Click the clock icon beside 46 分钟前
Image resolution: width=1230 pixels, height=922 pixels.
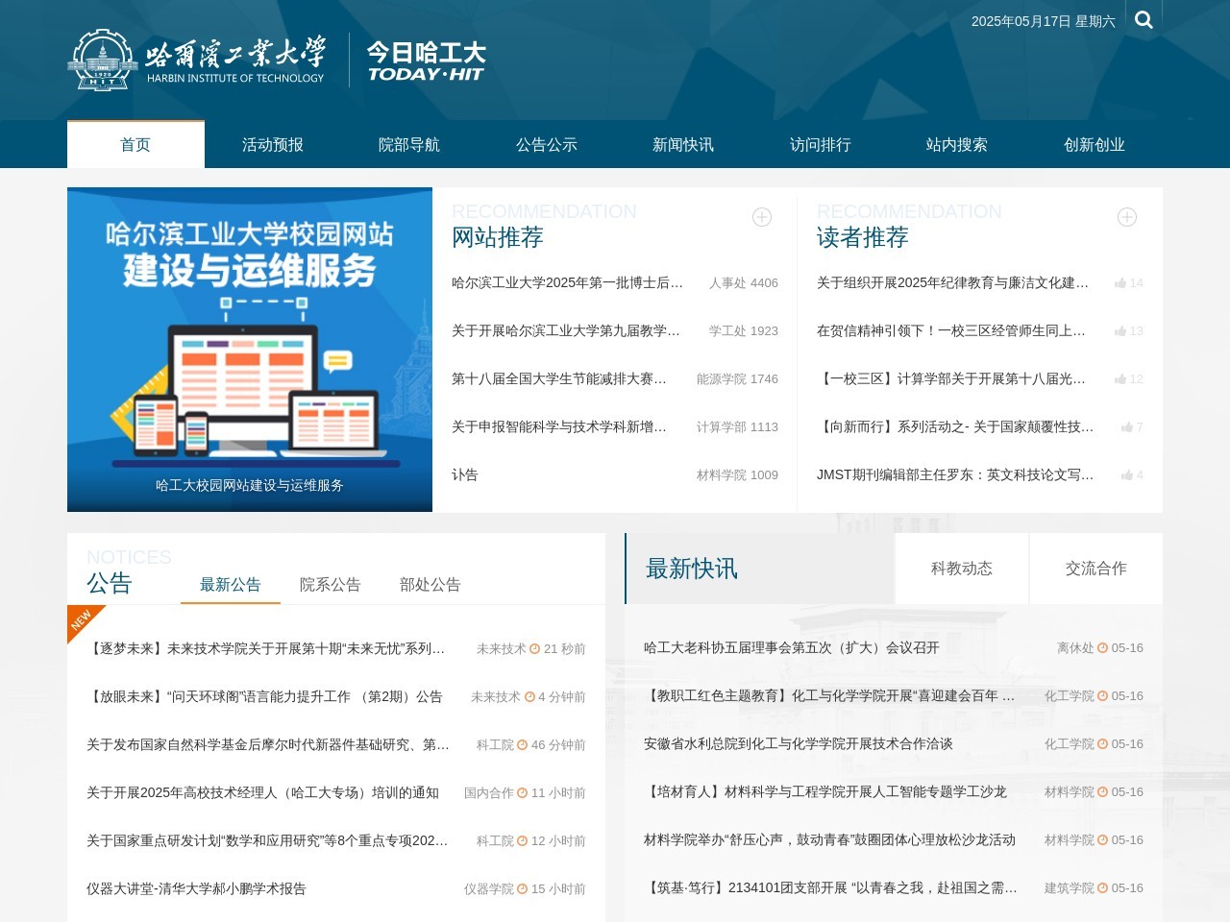click(x=522, y=745)
